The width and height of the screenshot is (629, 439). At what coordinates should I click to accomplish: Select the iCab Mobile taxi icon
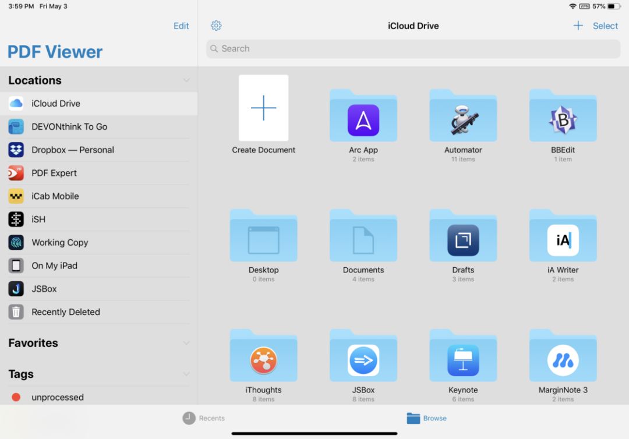(16, 196)
